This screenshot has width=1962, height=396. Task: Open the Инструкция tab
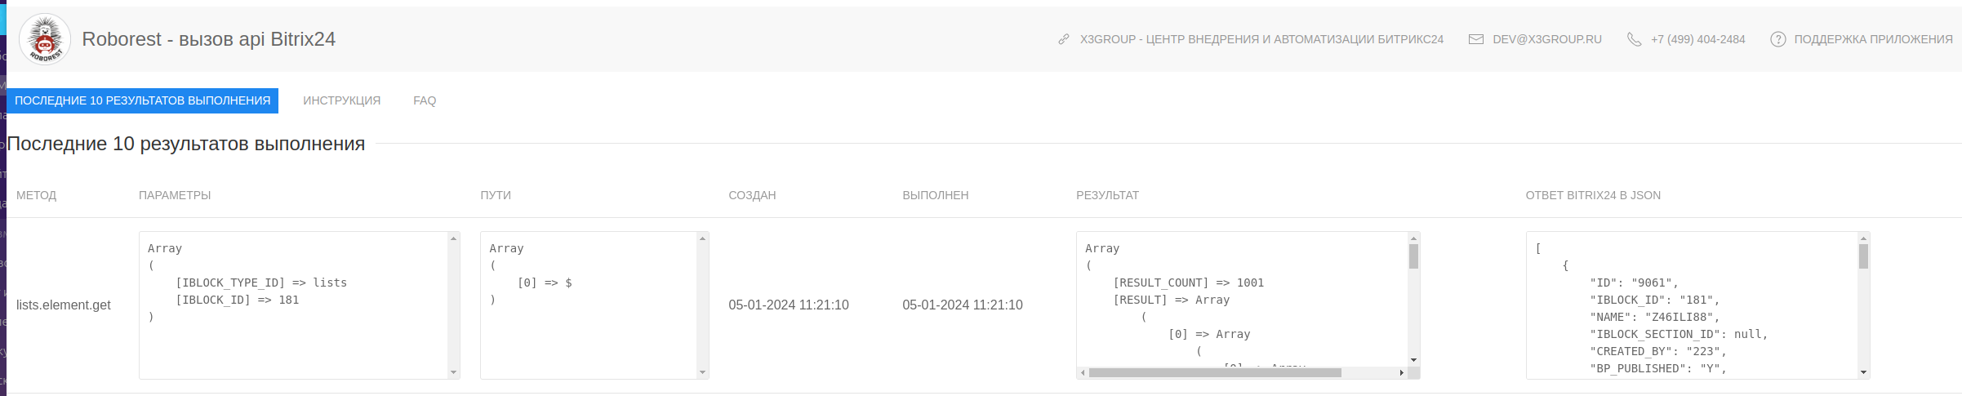tap(341, 100)
